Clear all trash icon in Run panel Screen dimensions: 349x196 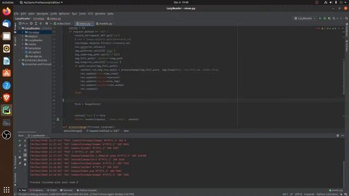coord(25,164)
